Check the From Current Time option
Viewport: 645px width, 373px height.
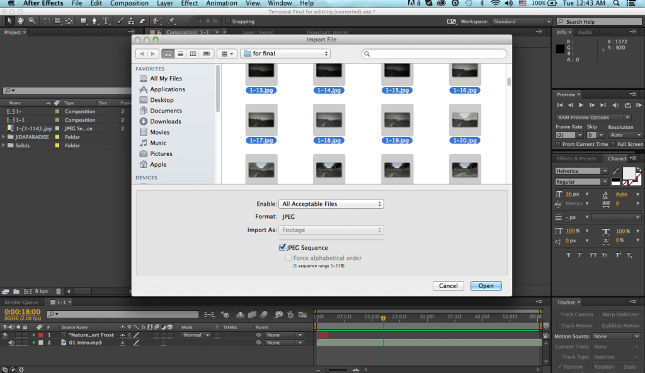pos(557,144)
